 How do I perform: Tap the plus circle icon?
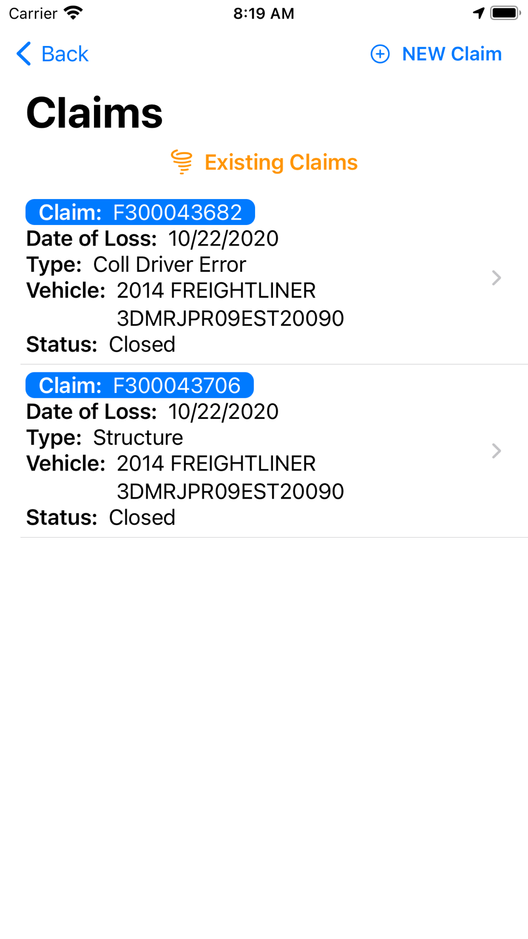pos(380,54)
